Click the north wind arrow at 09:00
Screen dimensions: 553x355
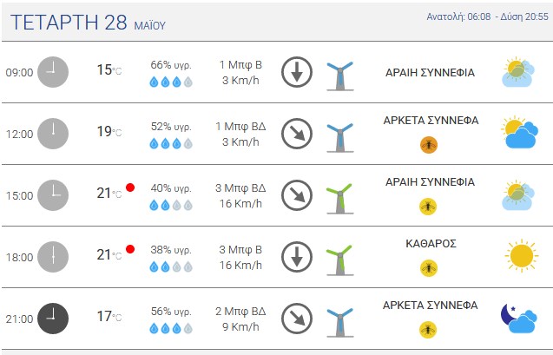[x=297, y=72]
